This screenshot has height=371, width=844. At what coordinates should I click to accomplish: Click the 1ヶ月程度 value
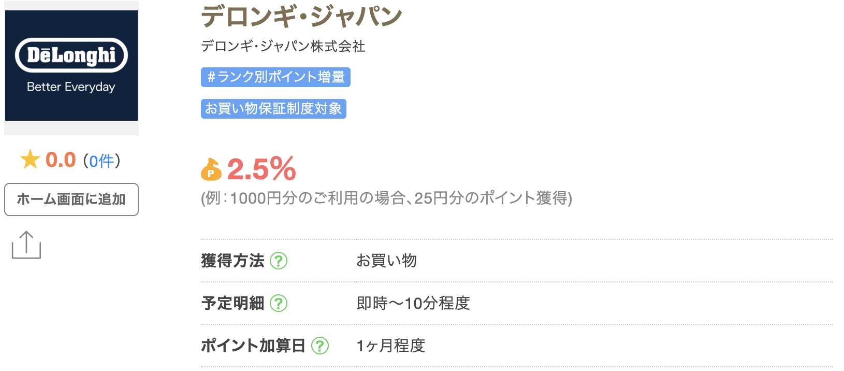pyautogui.click(x=390, y=346)
